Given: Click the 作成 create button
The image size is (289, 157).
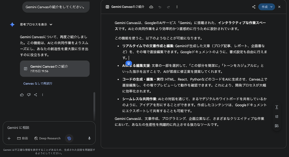Looking at the screenshot, I should 265,7.
